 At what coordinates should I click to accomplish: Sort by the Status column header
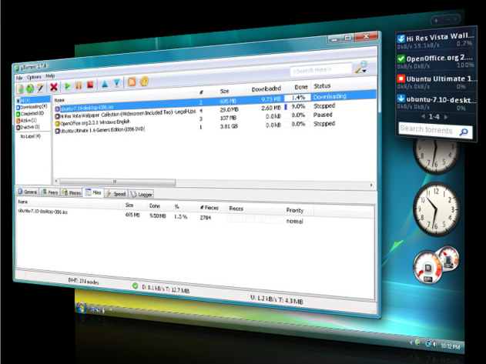[x=322, y=86]
